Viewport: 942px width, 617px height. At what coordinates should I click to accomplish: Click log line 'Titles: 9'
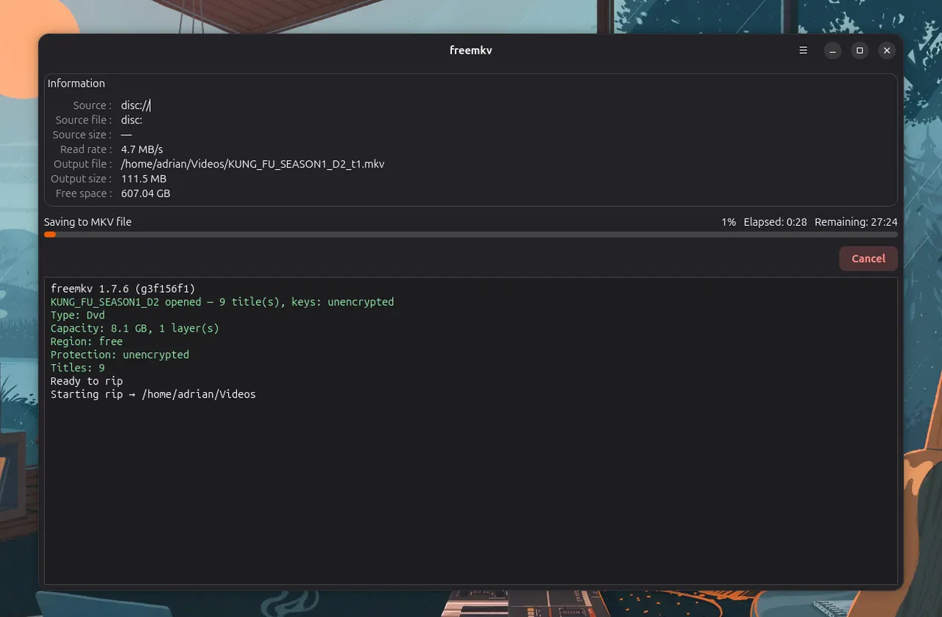click(x=78, y=368)
